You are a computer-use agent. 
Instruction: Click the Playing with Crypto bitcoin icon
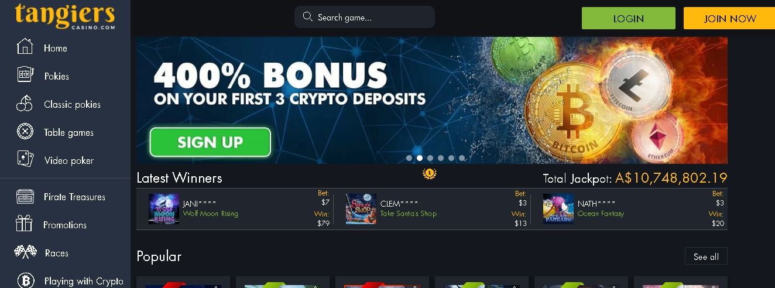coord(26,280)
